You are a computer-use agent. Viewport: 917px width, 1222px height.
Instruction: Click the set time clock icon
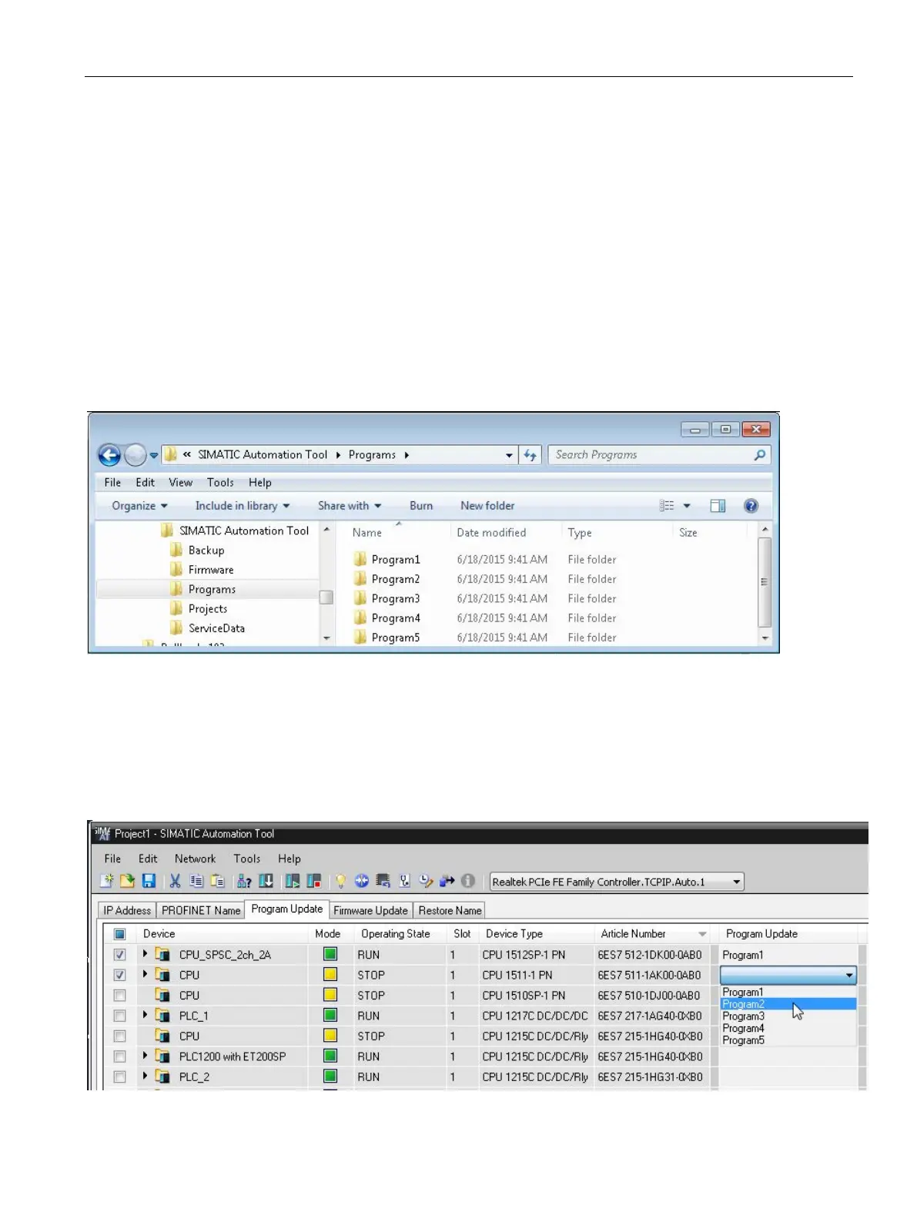tap(426, 881)
